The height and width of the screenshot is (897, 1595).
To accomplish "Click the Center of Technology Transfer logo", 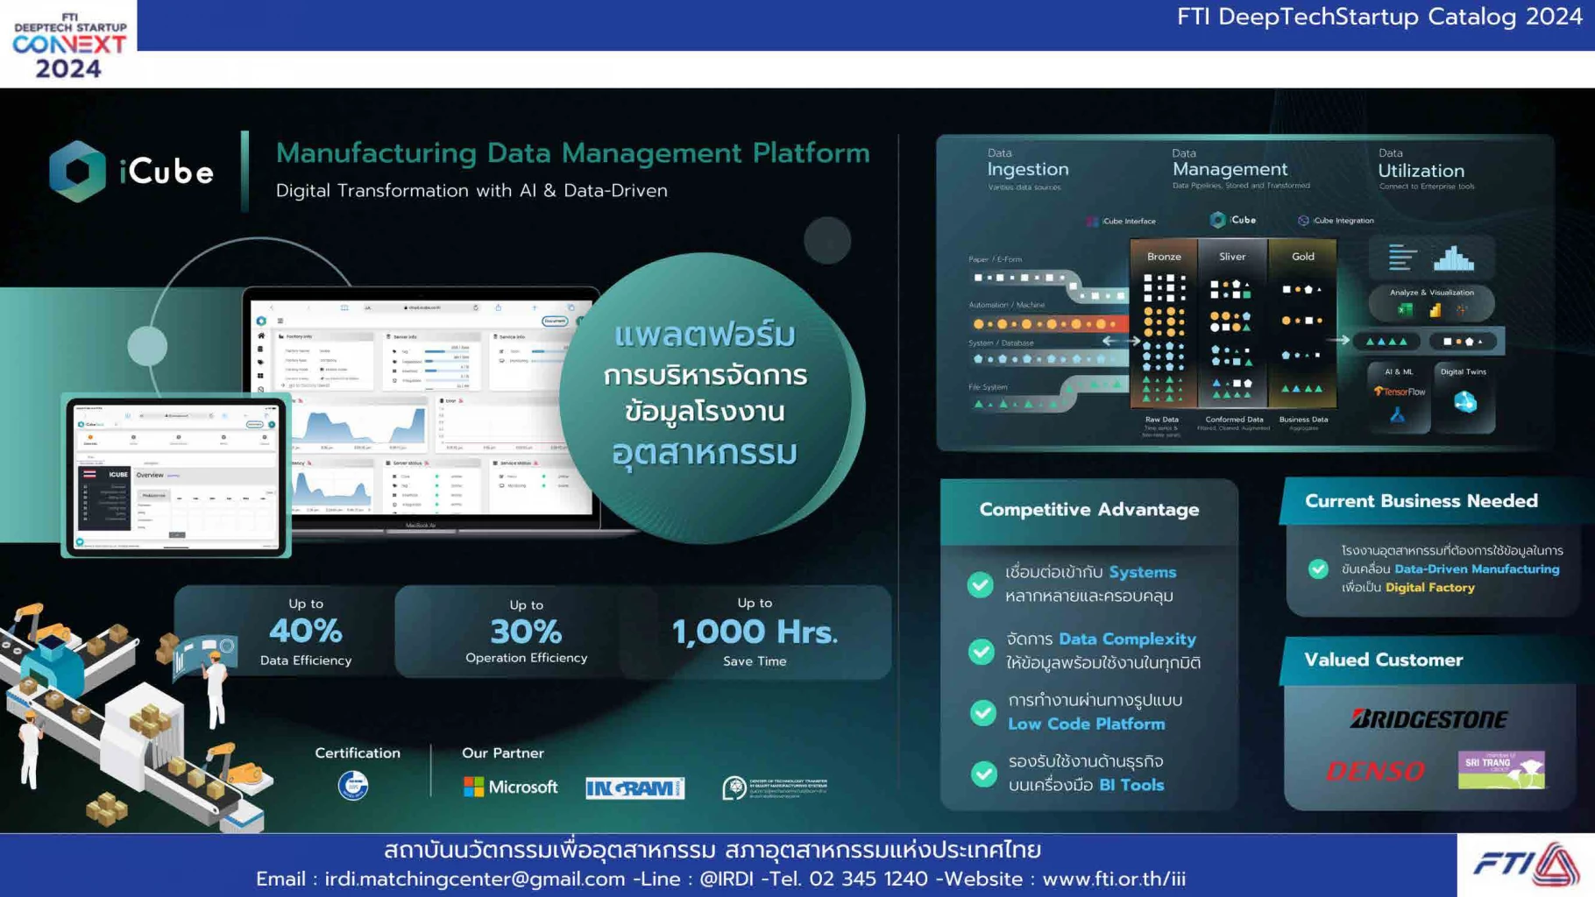I will pyautogui.click(x=775, y=788).
